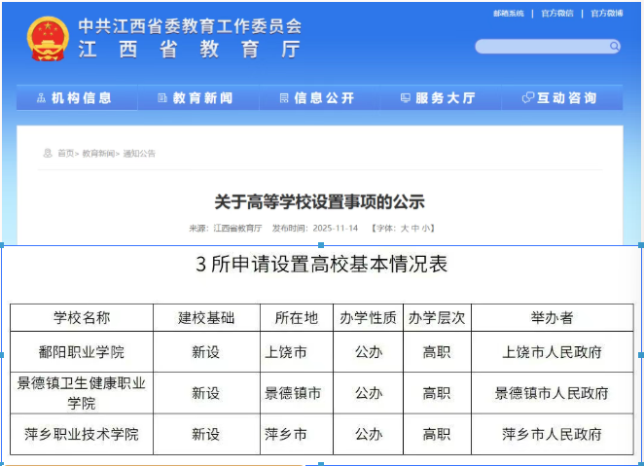The height and width of the screenshot is (466, 644).
Task: Open the 互动咨询 navigation menu
Action: point(562,97)
